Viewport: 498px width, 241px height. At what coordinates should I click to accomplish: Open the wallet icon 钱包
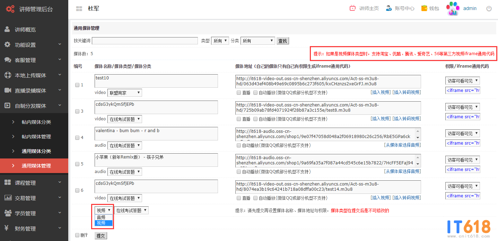coord(424,8)
